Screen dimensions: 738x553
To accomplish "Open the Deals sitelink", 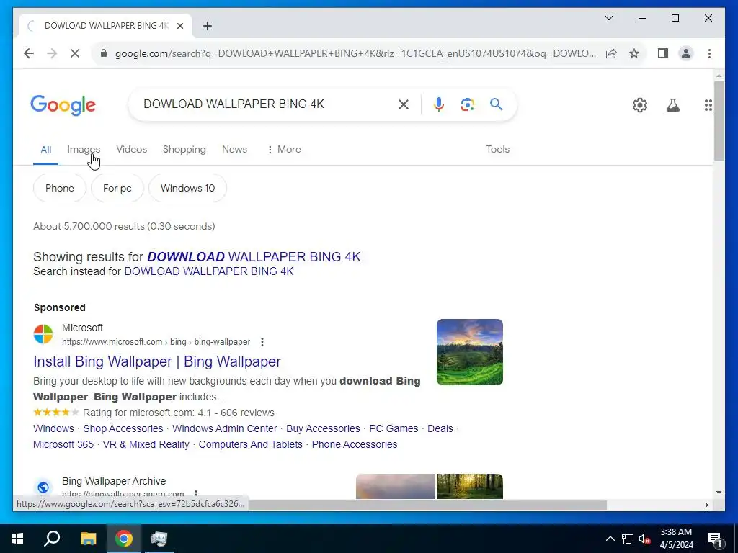I will 440,428.
